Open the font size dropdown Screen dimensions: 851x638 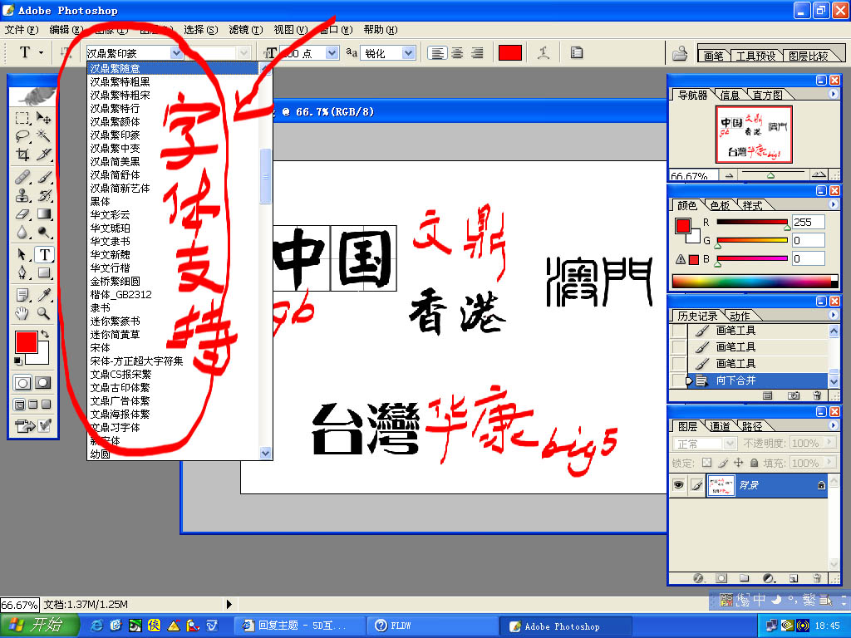(332, 52)
